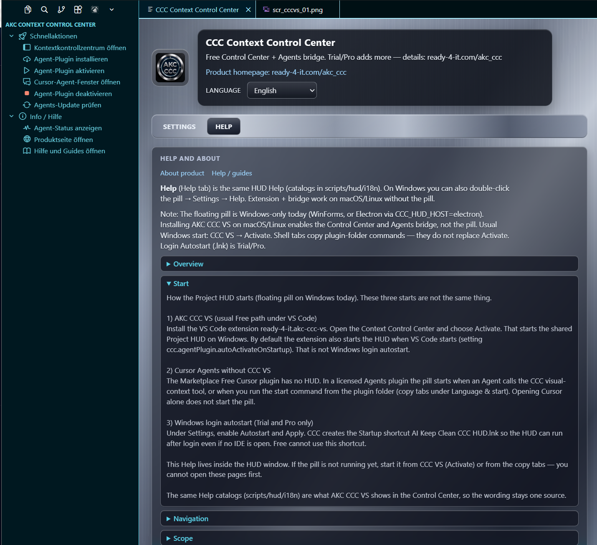Follow the About product link
The width and height of the screenshot is (597, 545).
[x=182, y=173]
